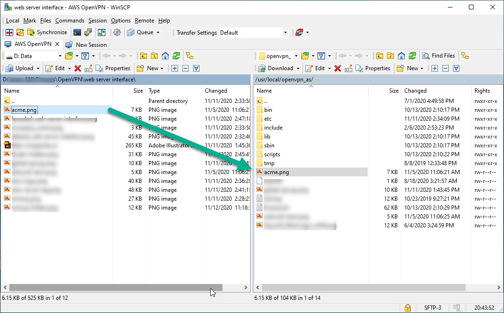Open the D: Data drive dropdown
Image resolution: width=504 pixels, height=313 pixels.
[60, 56]
